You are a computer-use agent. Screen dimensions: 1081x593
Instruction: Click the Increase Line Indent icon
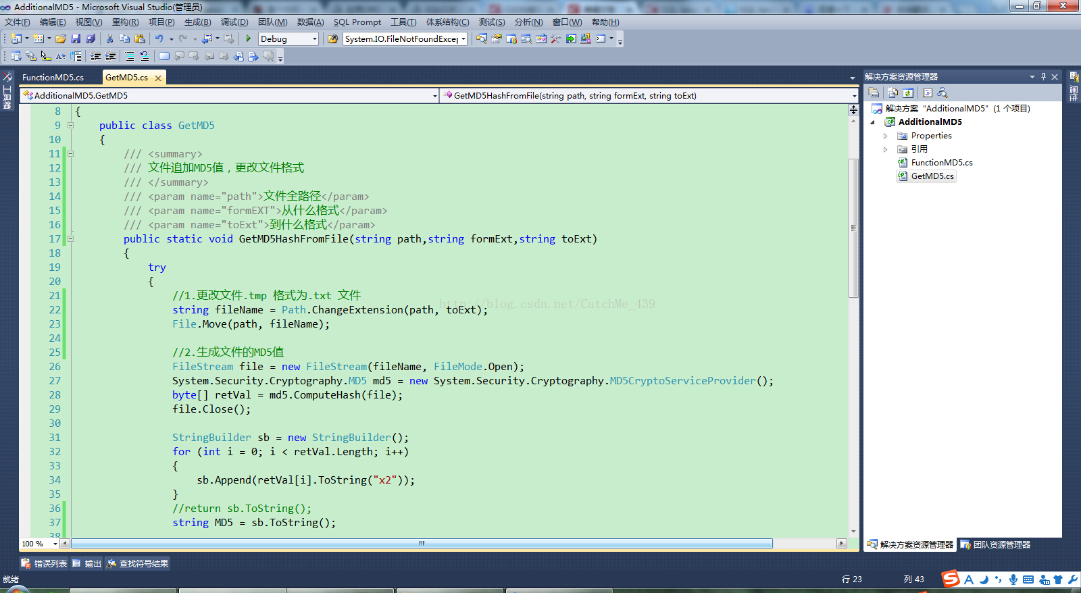pos(110,56)
